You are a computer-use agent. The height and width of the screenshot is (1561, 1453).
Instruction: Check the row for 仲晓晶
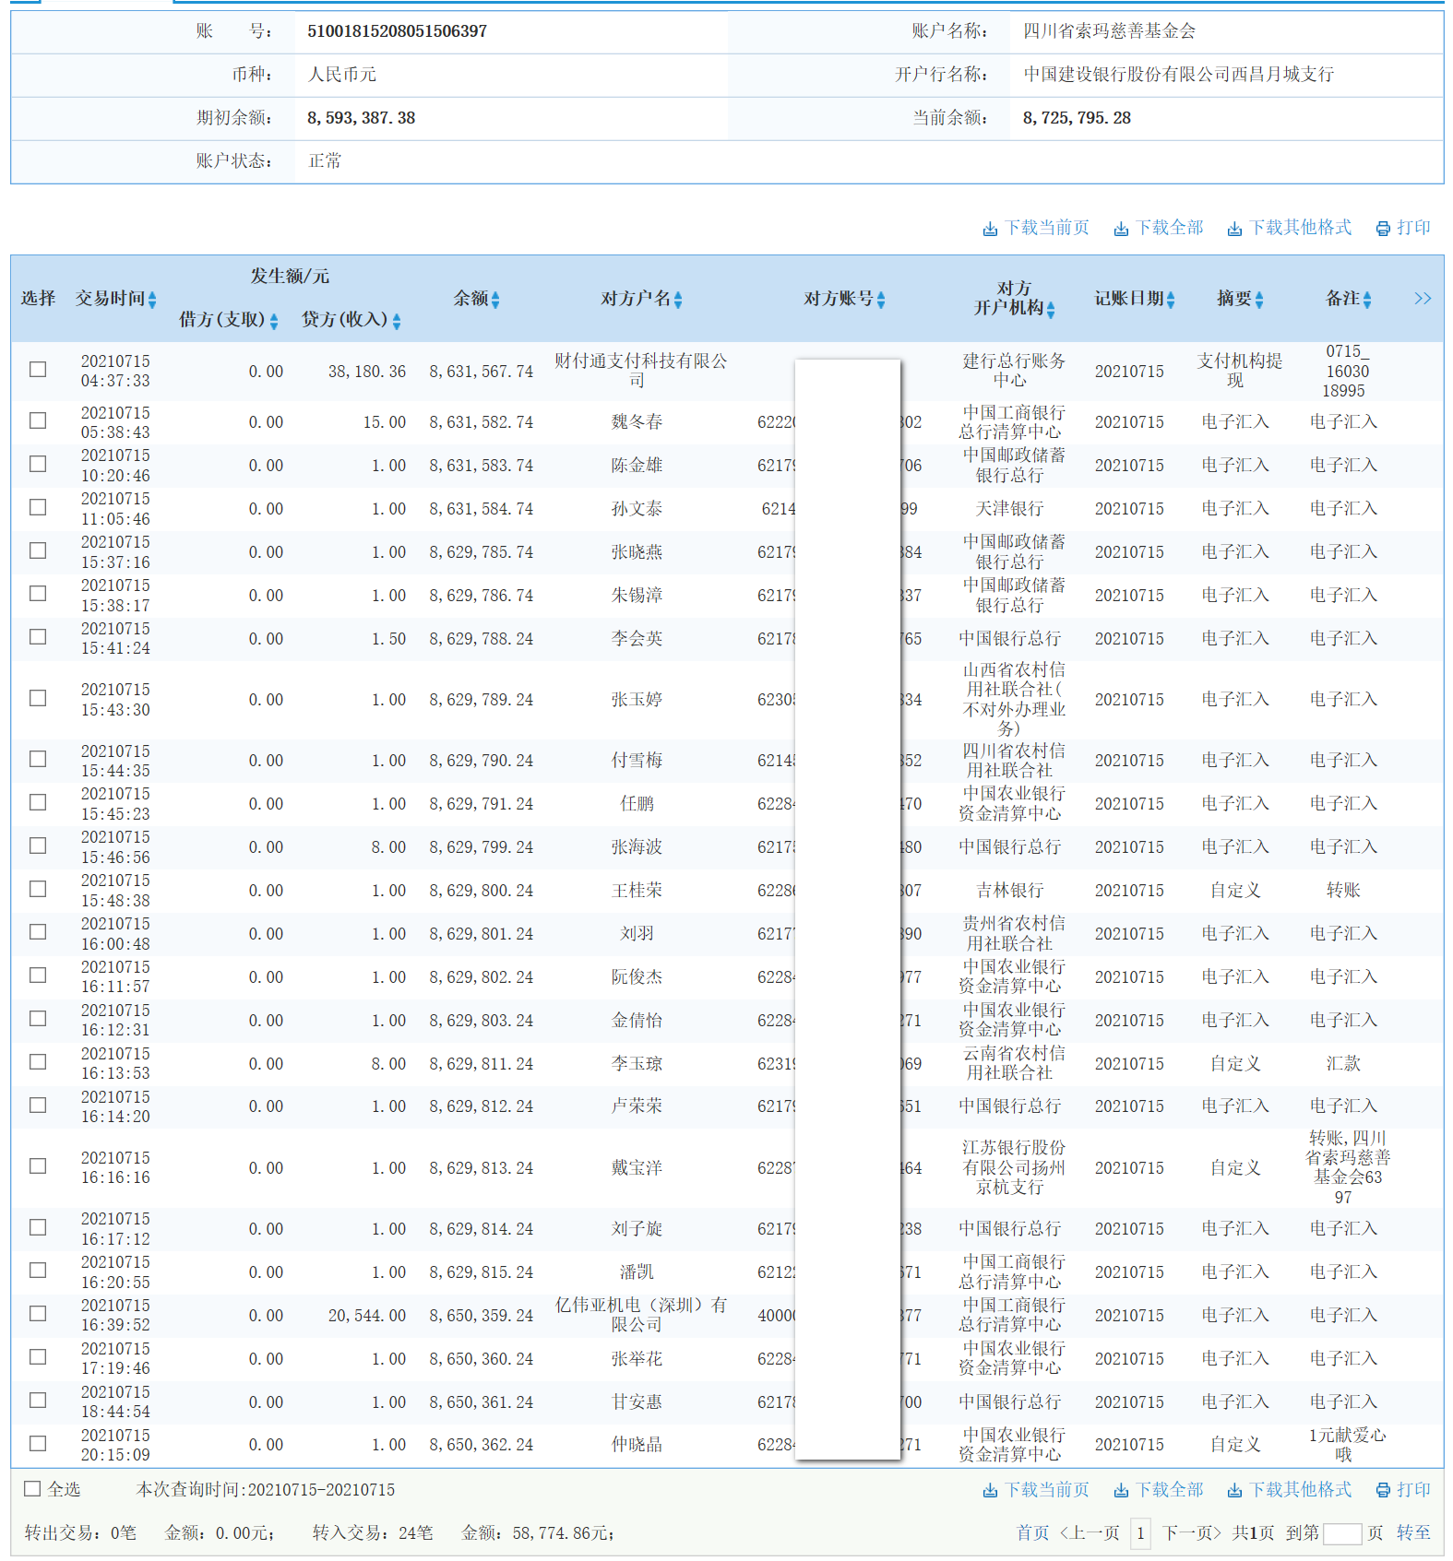[38, 1443]
